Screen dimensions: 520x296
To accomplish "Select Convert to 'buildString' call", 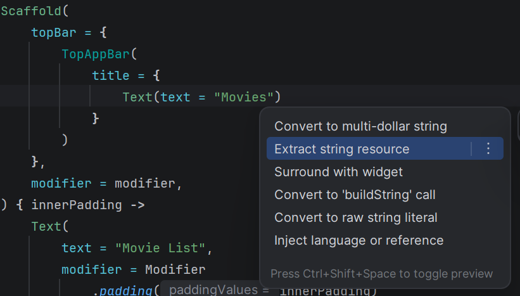I will (x=355, y=195).
